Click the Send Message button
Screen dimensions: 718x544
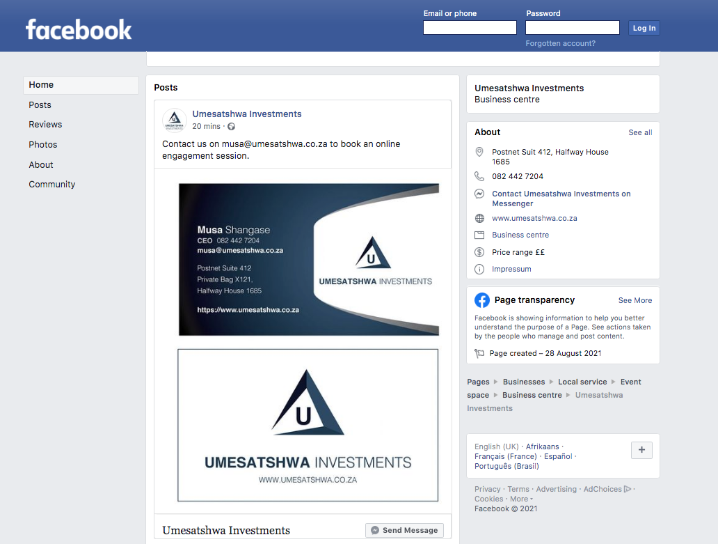point(404,530)
